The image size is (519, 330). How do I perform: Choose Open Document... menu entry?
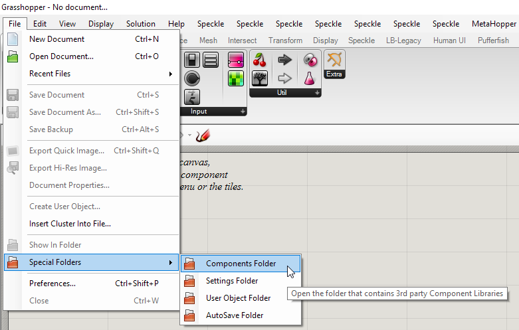[91, 56]
